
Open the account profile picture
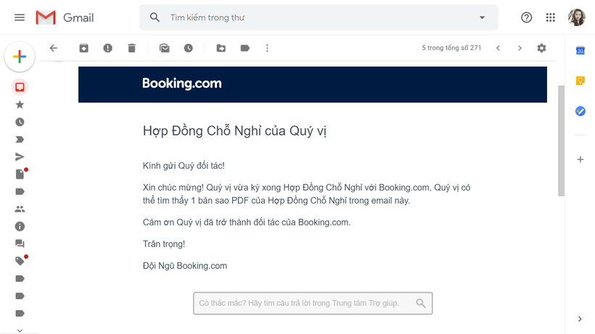[576, 17]
